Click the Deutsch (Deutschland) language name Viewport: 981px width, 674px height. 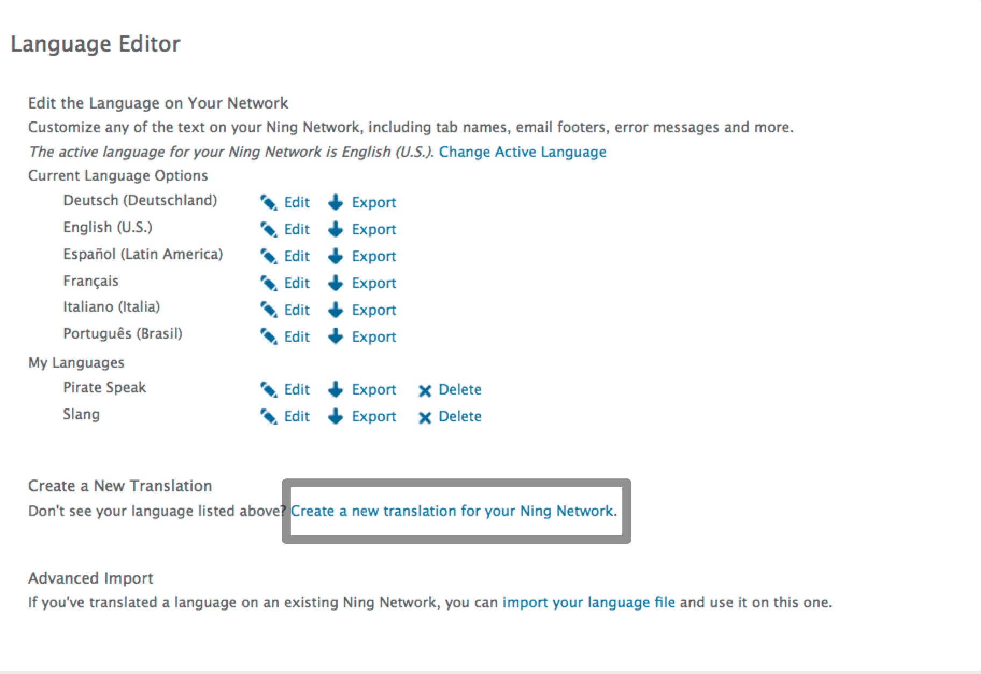(x=140, y=200)
